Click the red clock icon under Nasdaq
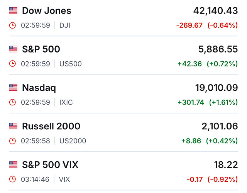Viewport: 247px width, 193px height. click(13, 102)
